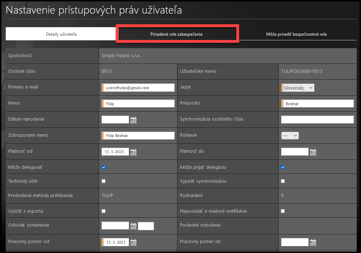Screen dimensions: 361x253
Task: Select the Detaily užívateľa tab
Action: point(61,34)
